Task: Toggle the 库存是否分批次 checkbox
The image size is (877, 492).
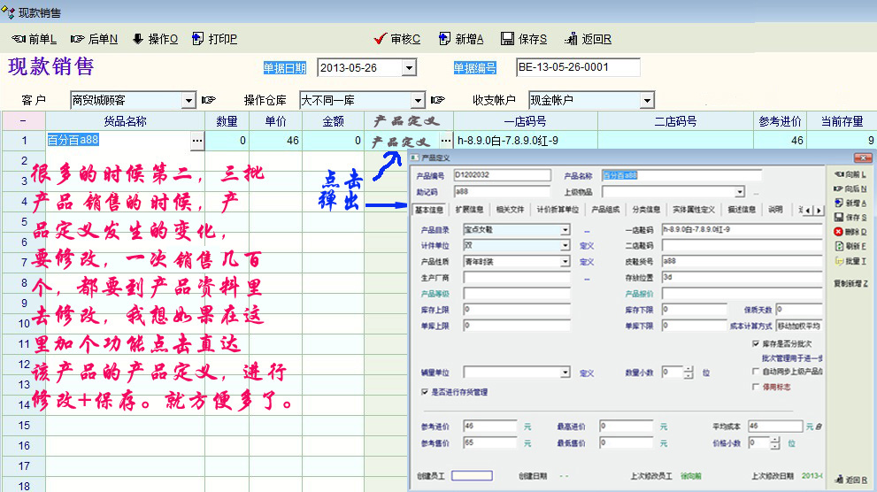Action: 755,343
